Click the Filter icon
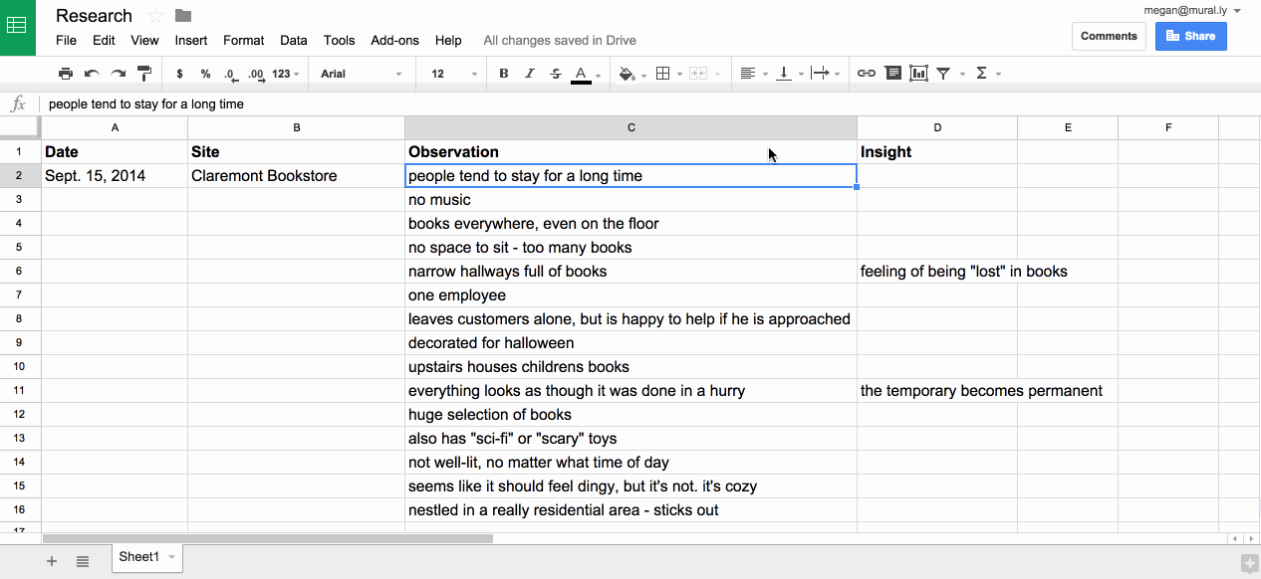The image size is (1261, 579). 943,74
